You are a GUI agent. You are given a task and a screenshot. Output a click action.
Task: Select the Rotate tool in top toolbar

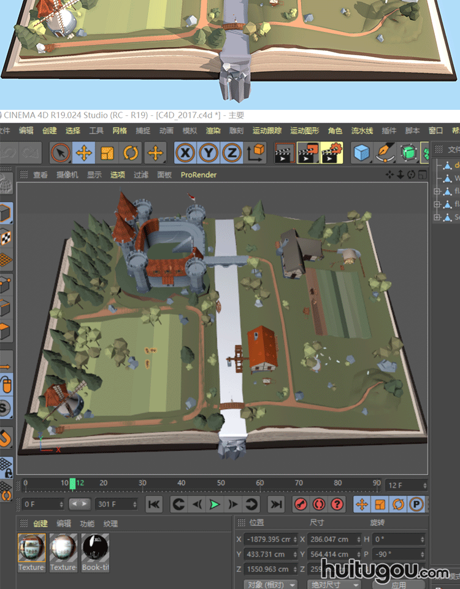[x=131, y=153]
